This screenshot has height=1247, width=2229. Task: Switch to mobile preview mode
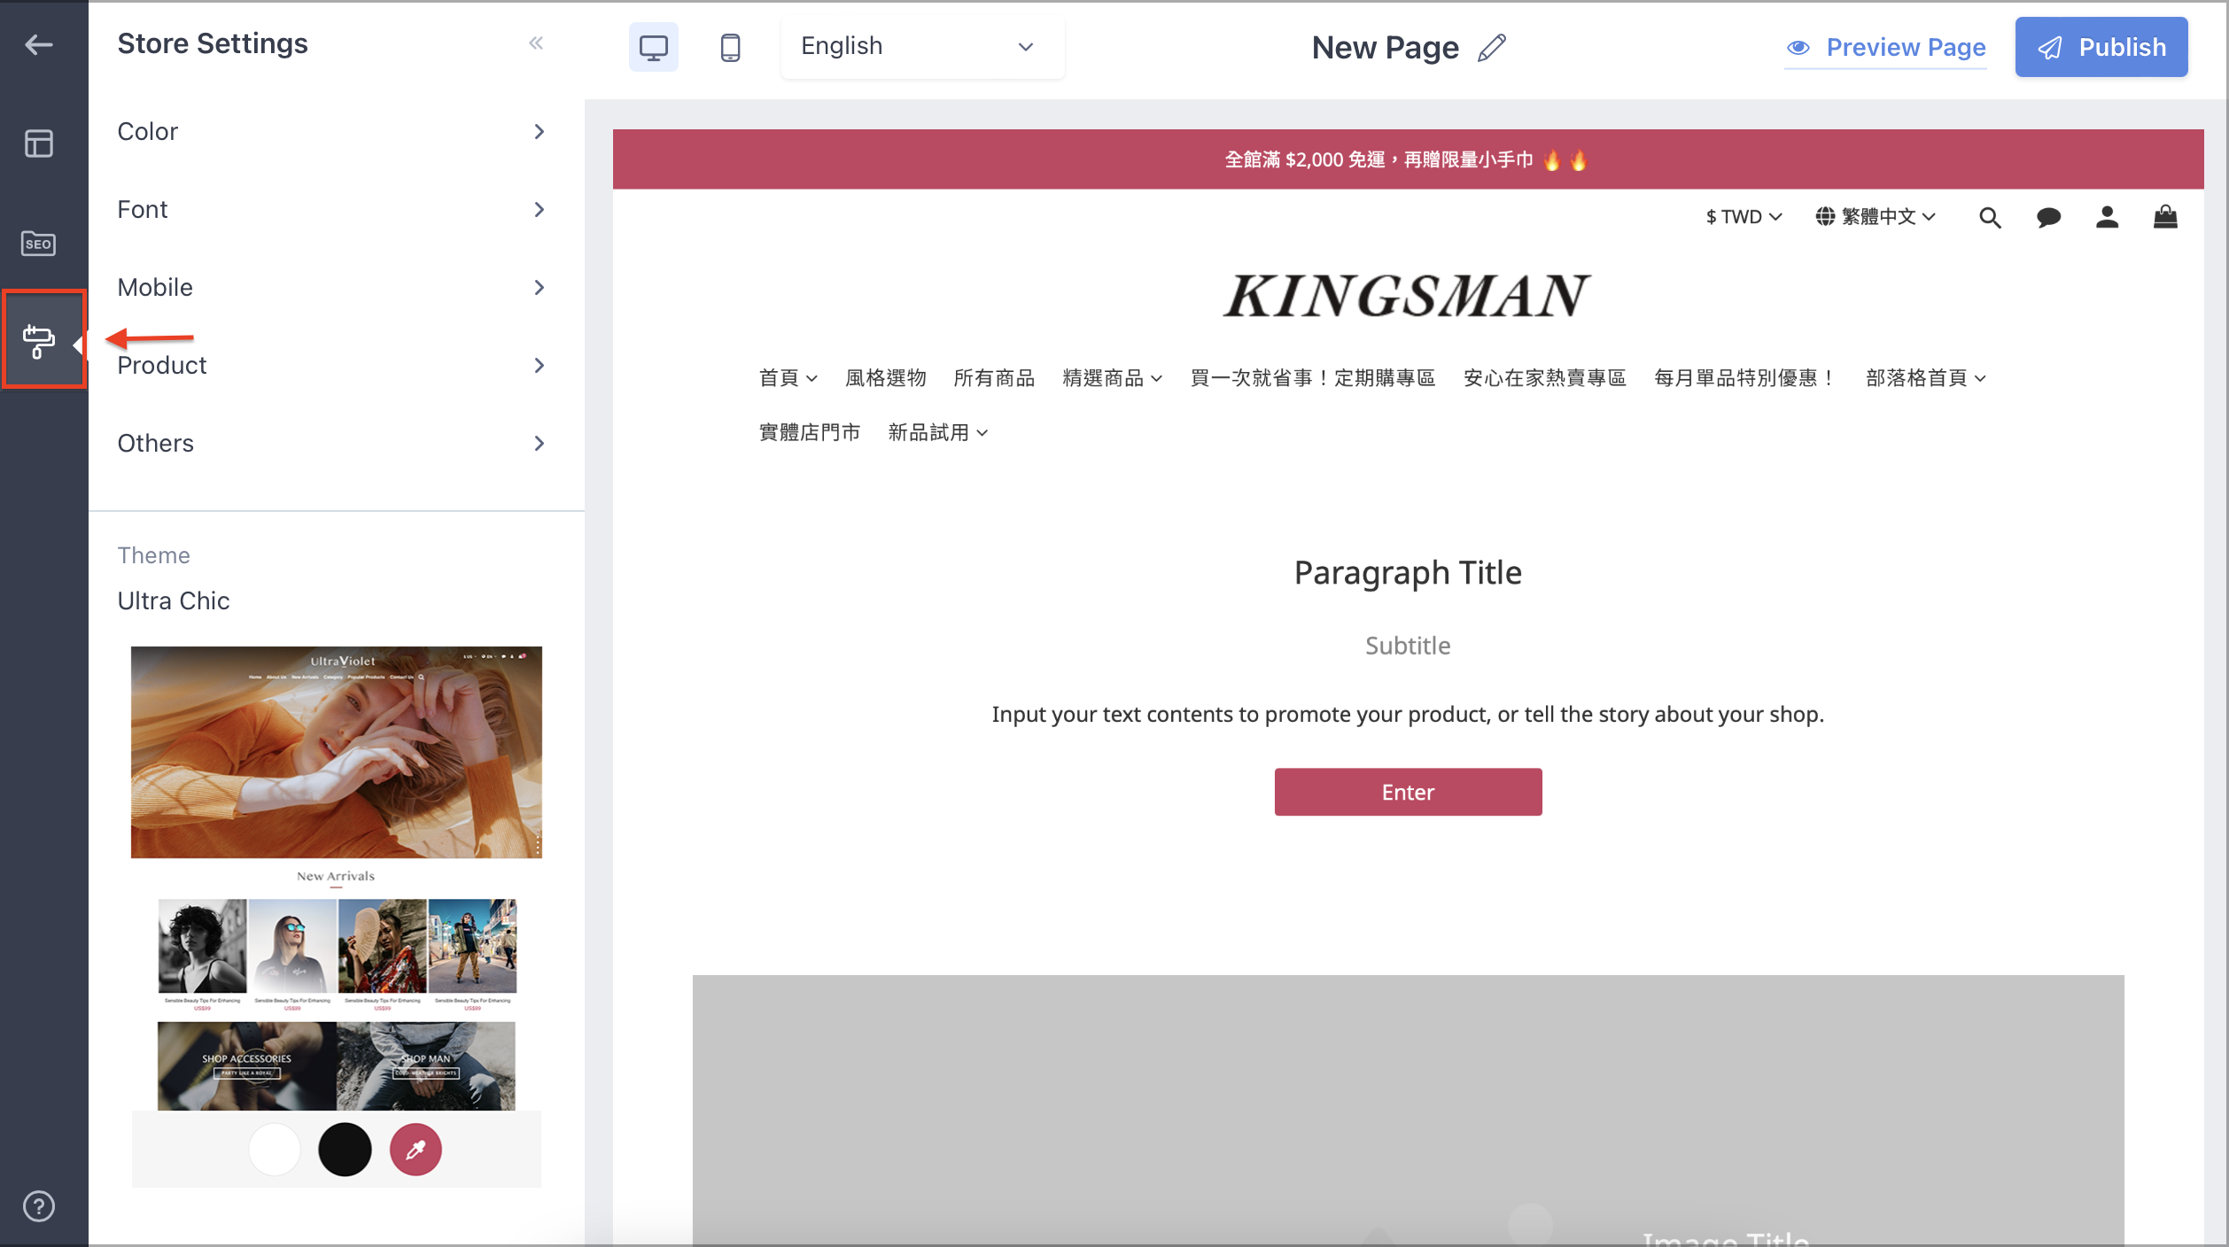(730, 47)
